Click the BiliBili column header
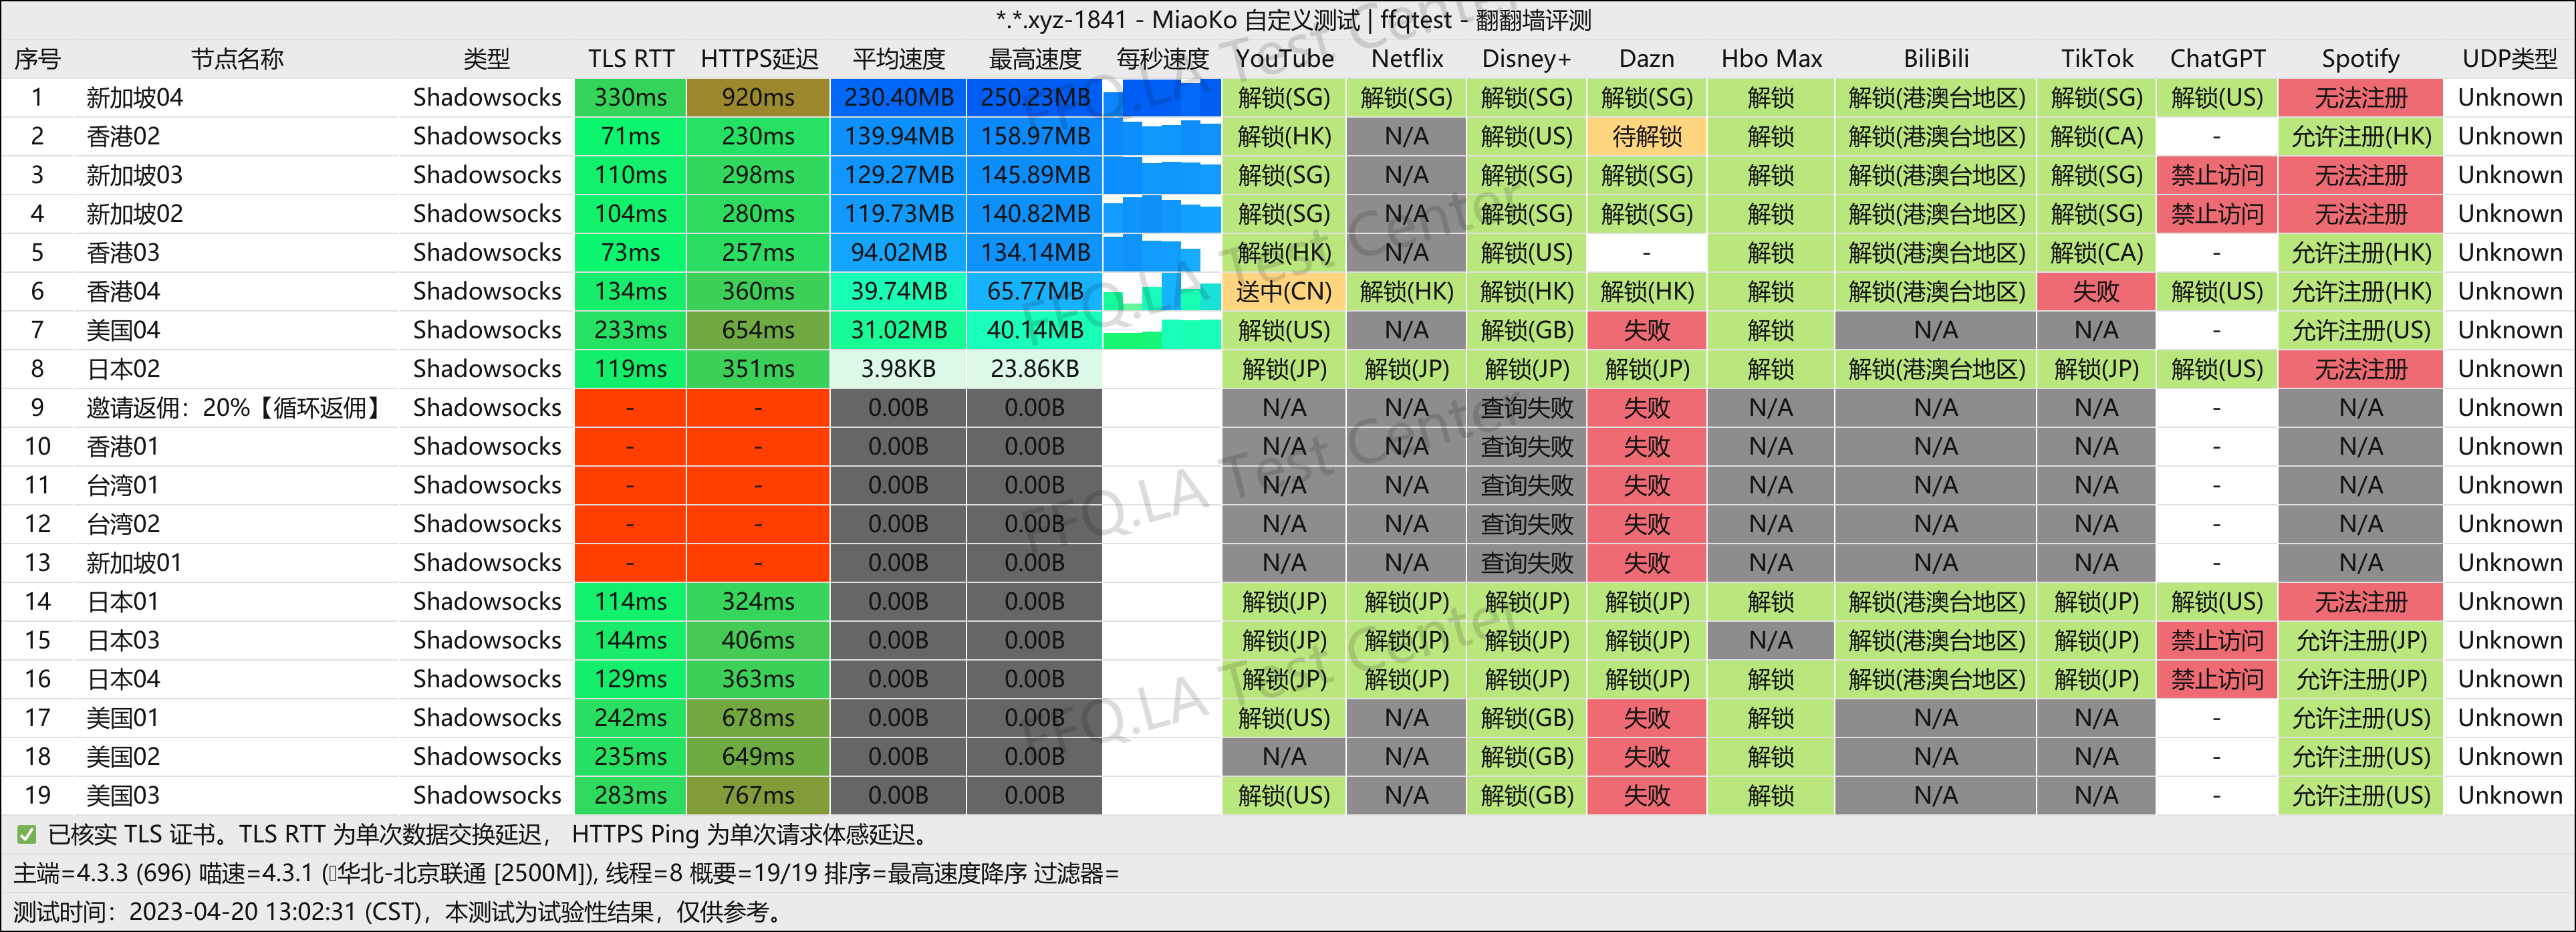The image size is (2576, 932). (x=1936, y=59)
